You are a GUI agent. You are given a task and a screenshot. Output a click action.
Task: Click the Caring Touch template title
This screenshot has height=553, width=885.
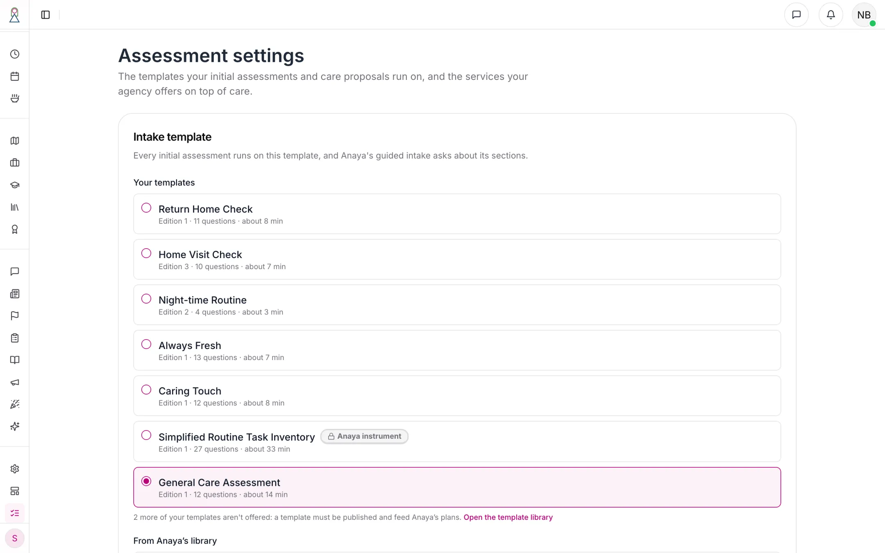pyautogui.click(x=190, y=391)
